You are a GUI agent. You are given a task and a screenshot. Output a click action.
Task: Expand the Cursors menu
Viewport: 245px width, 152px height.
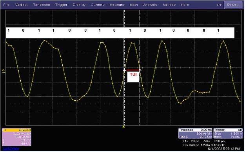98,5
